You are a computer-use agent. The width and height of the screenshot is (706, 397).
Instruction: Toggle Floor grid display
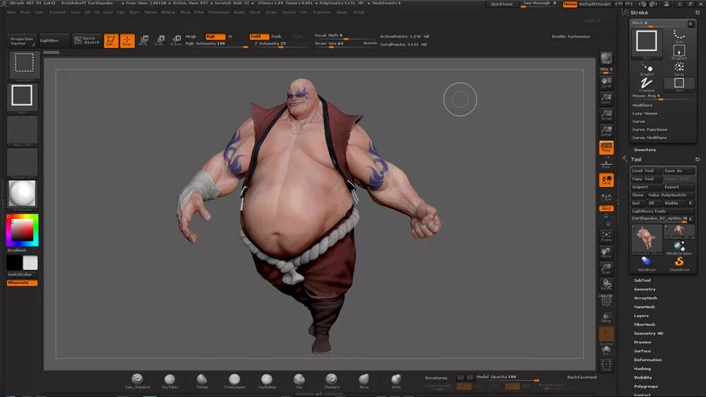(x=606, y=164)
